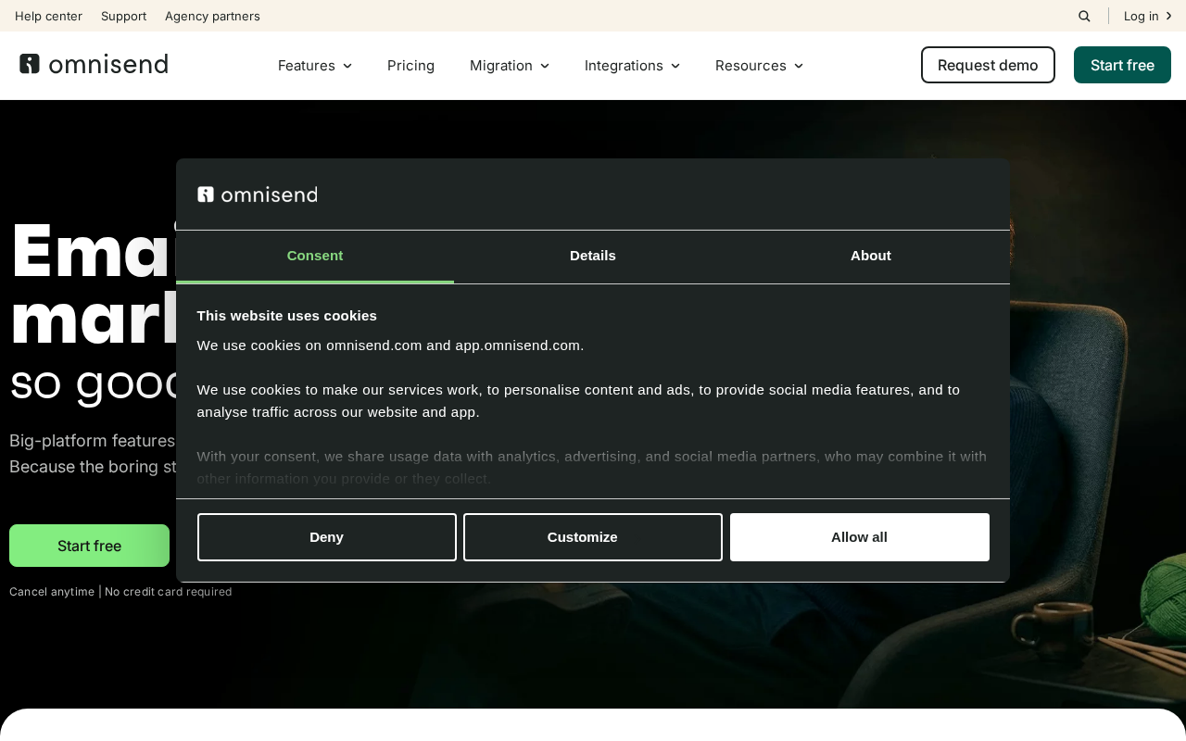The width and height of the screenshot is (1186, 741).
Task: Open the Support link
Action: (x=123, y=16)
